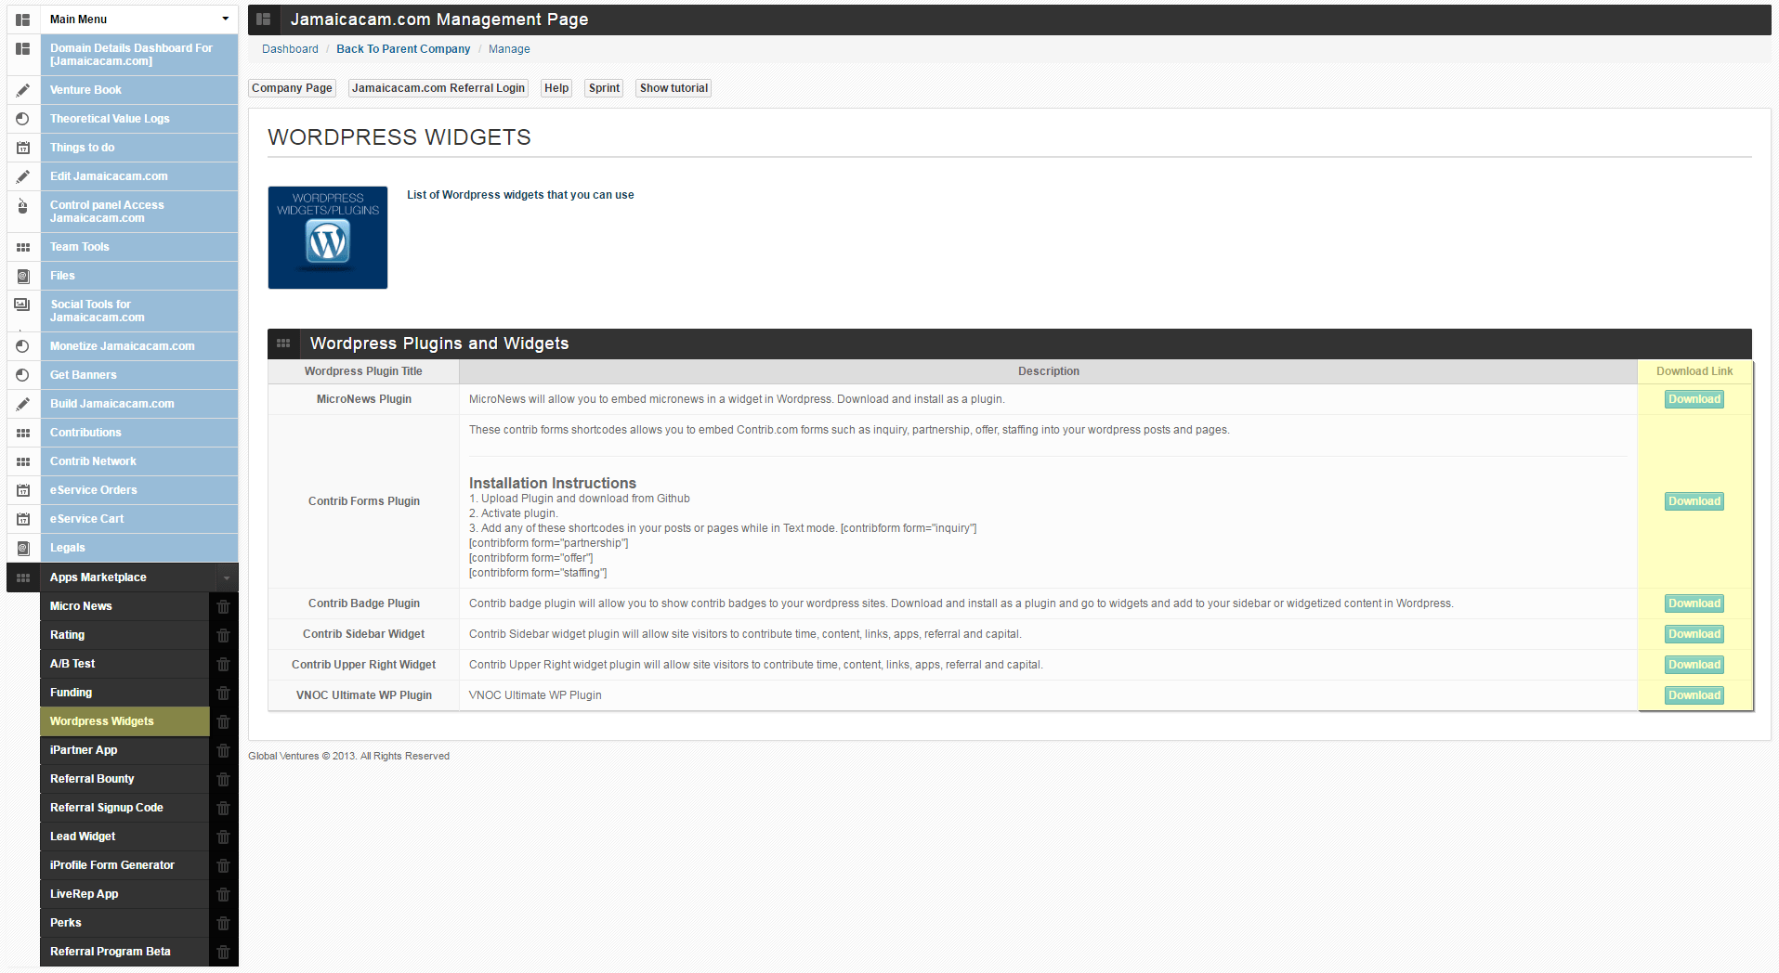
Task: Start the Show tutorial button
Action: pyautogui.click(x=674, y=88)
